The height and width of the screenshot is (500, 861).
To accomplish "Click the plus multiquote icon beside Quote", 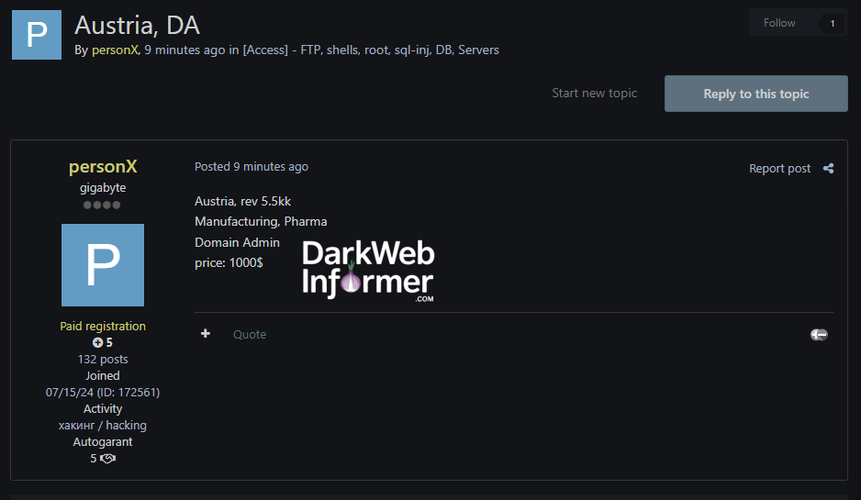I will (206, 334).
